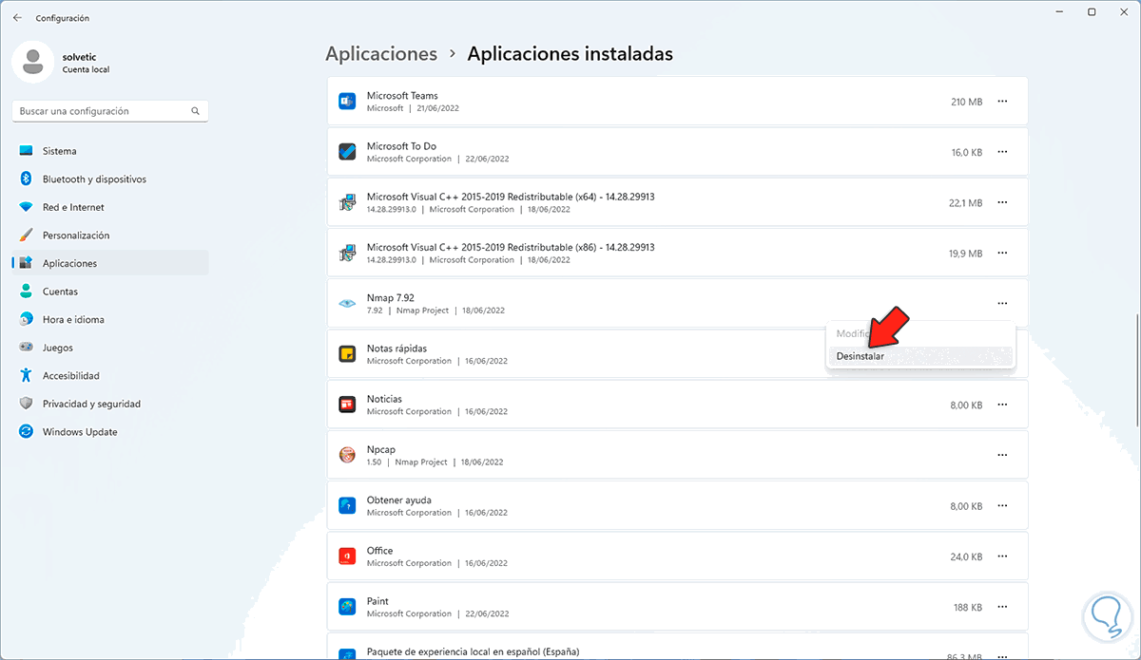Click the Noticias app icon
The image size is (1141, 660).
[x=347, y=405]
